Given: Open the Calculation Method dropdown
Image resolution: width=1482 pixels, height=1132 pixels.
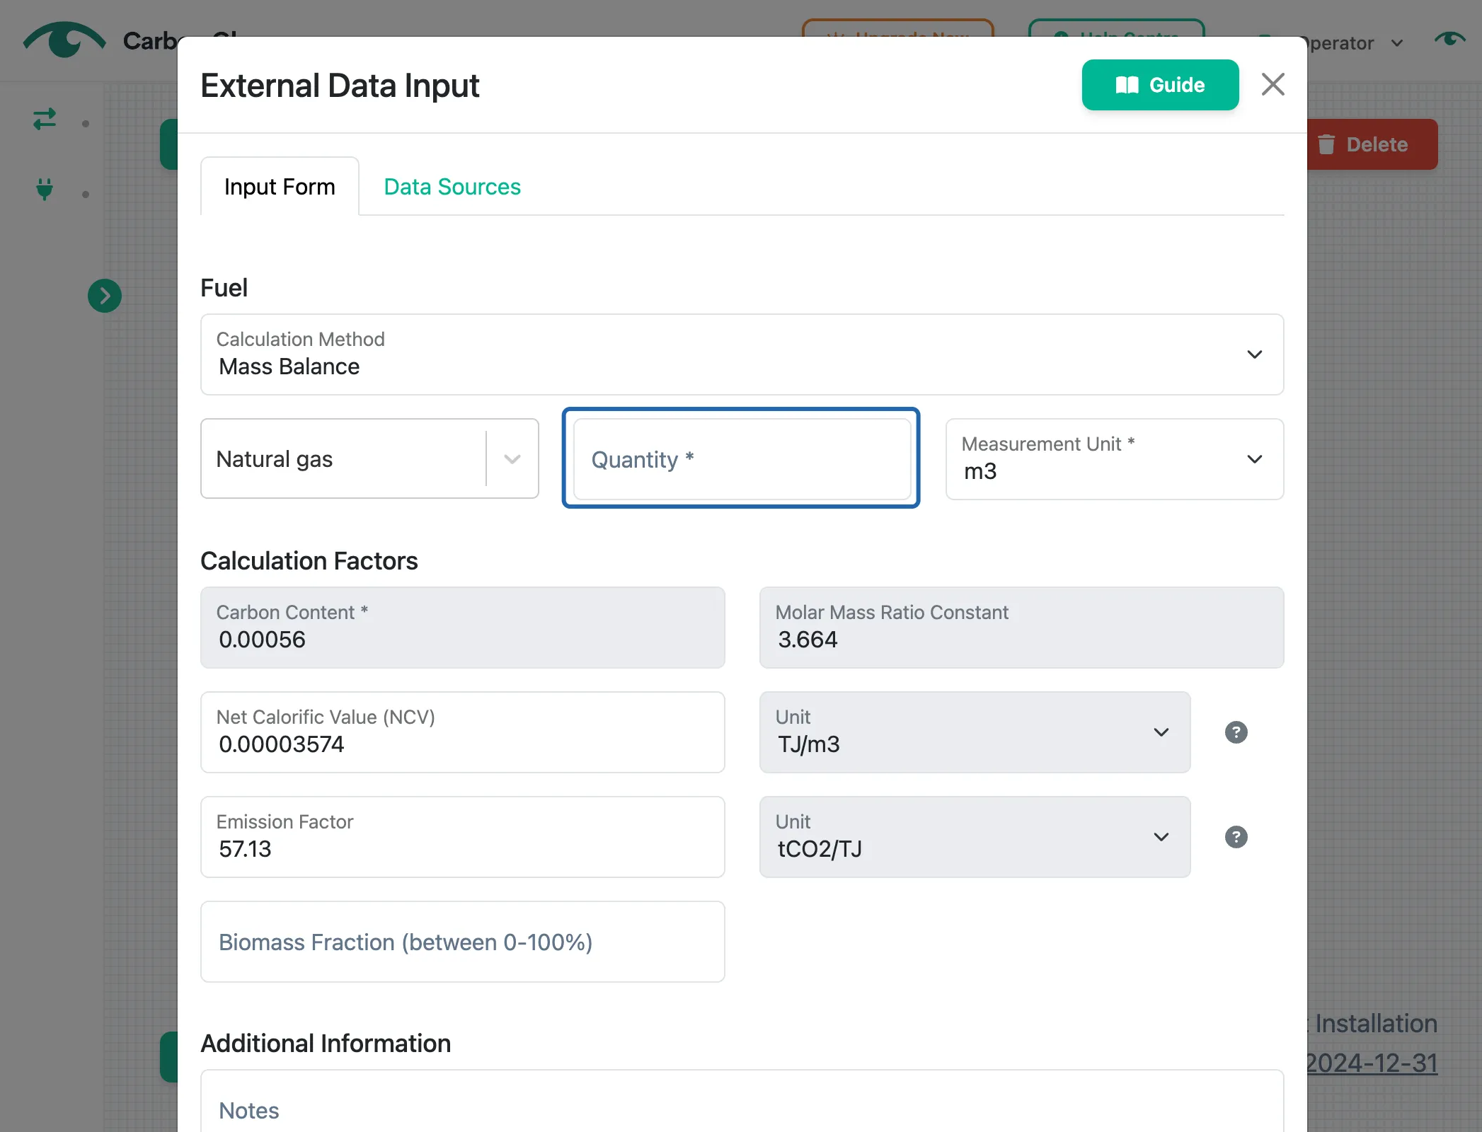Looking at the screenshot, I should pos(742,354).
